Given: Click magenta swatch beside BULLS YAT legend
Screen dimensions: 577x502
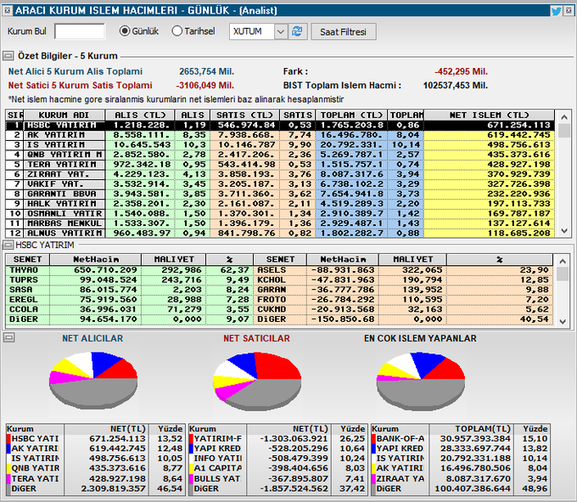Looking at the screenshot, I should pos(191,479).
